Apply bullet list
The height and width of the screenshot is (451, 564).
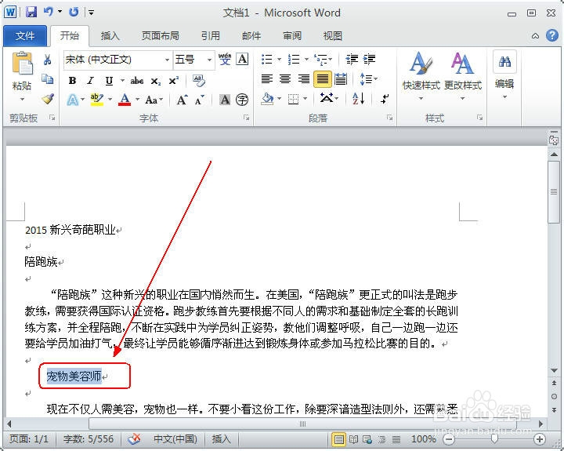pos(266,60)
